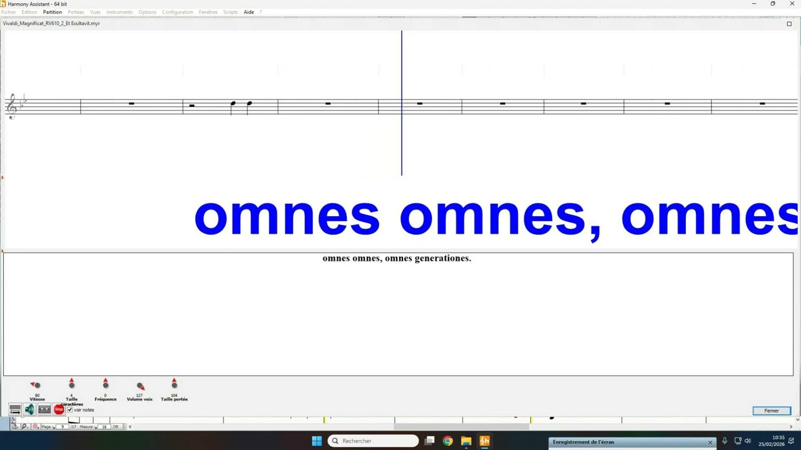Open the Windows Start menu

click(x=317, y=441)
